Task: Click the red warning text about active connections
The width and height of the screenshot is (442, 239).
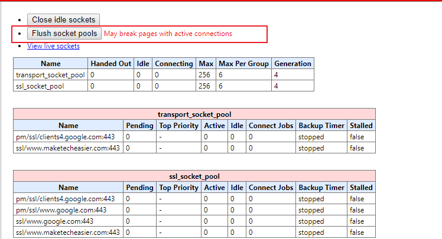Action: click(x=168, y=34)
